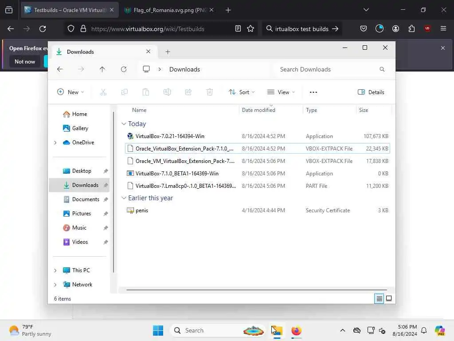Open the View dropdown menu
Image resolution: width=454 pixels, height=341 pixels.
point(281,92)
